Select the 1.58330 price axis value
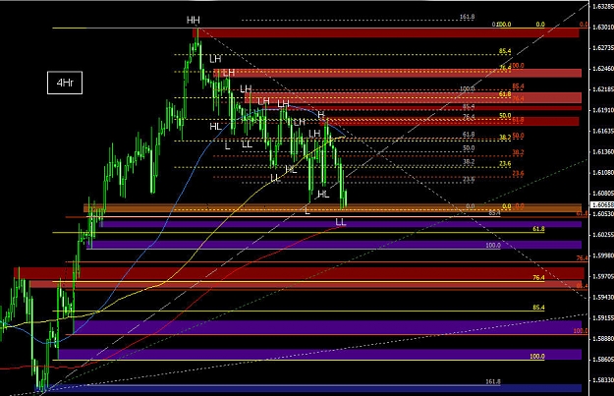Screen dimensions: 614x396 [602, 380]
